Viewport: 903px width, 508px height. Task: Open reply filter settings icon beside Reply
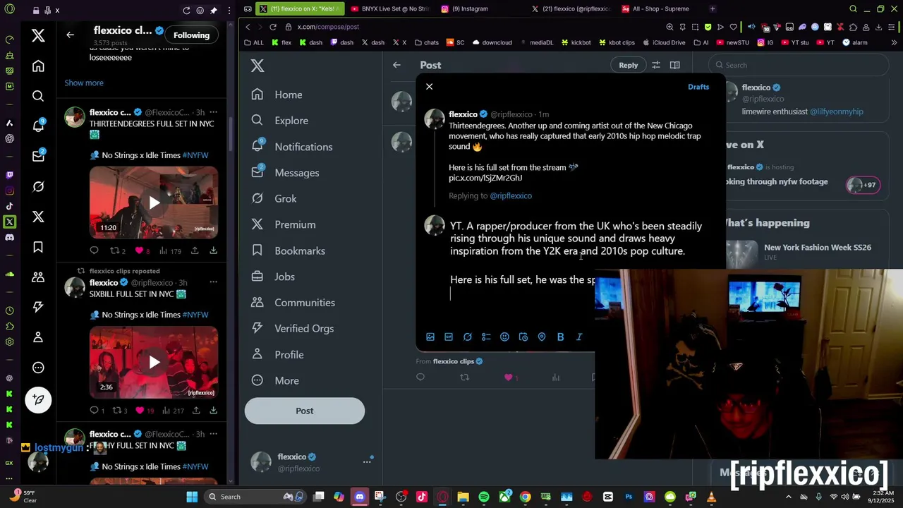656,65
